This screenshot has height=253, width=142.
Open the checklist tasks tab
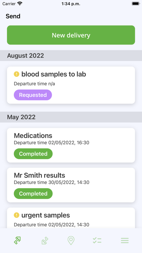click(97, 240)
